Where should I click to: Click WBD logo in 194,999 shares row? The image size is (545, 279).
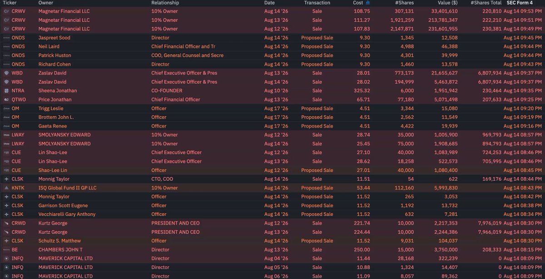click(6, 82)
